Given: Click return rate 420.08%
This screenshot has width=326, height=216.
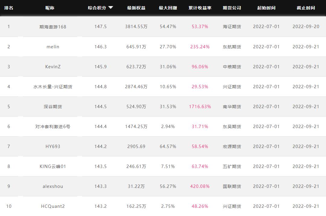Looking at the screenshot, I should pyautogui.click(x=200, y=186).
